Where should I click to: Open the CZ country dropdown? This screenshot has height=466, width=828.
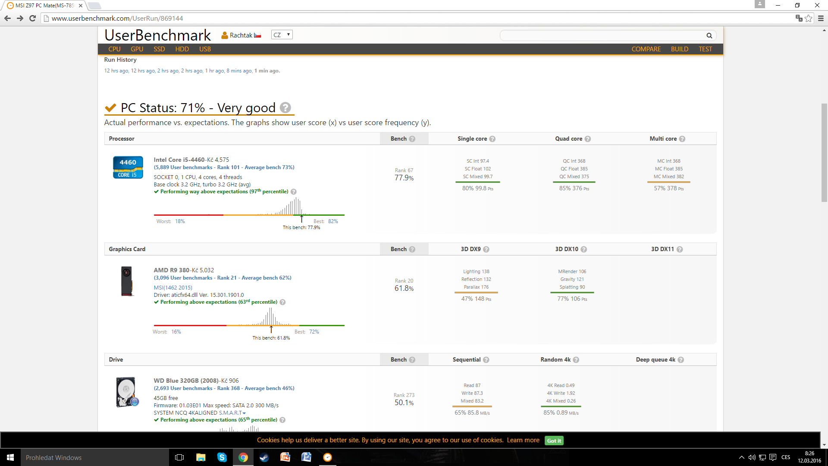282,35
